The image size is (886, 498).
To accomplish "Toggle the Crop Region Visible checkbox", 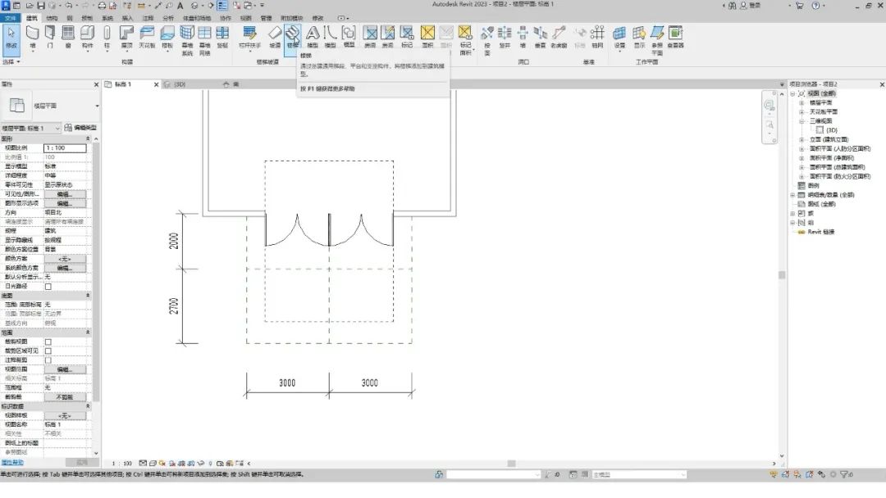I will click(48, 351).
